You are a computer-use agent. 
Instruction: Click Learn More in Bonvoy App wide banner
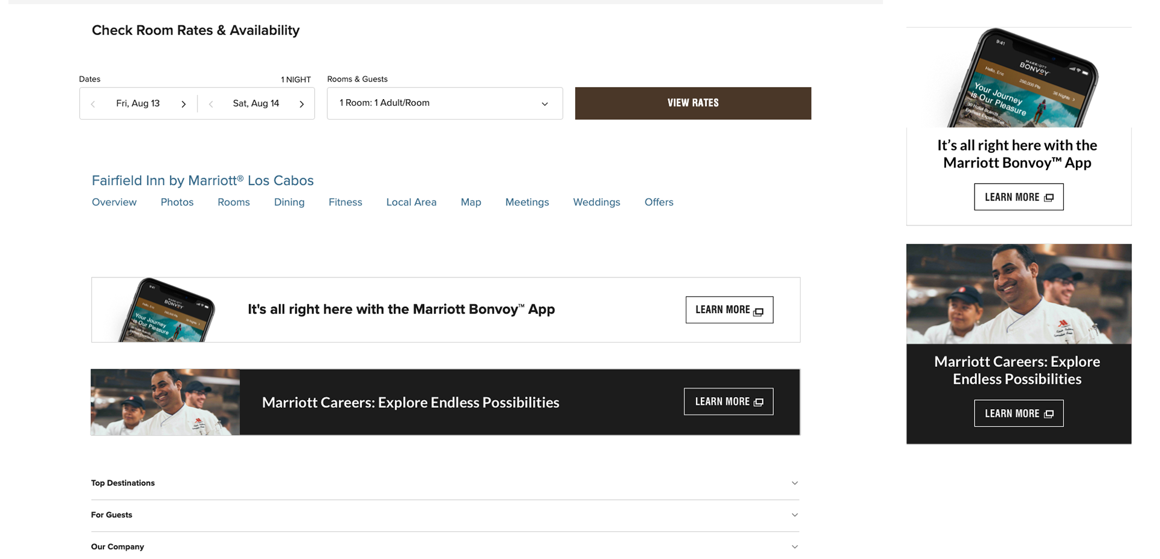[x=729, y=310]
